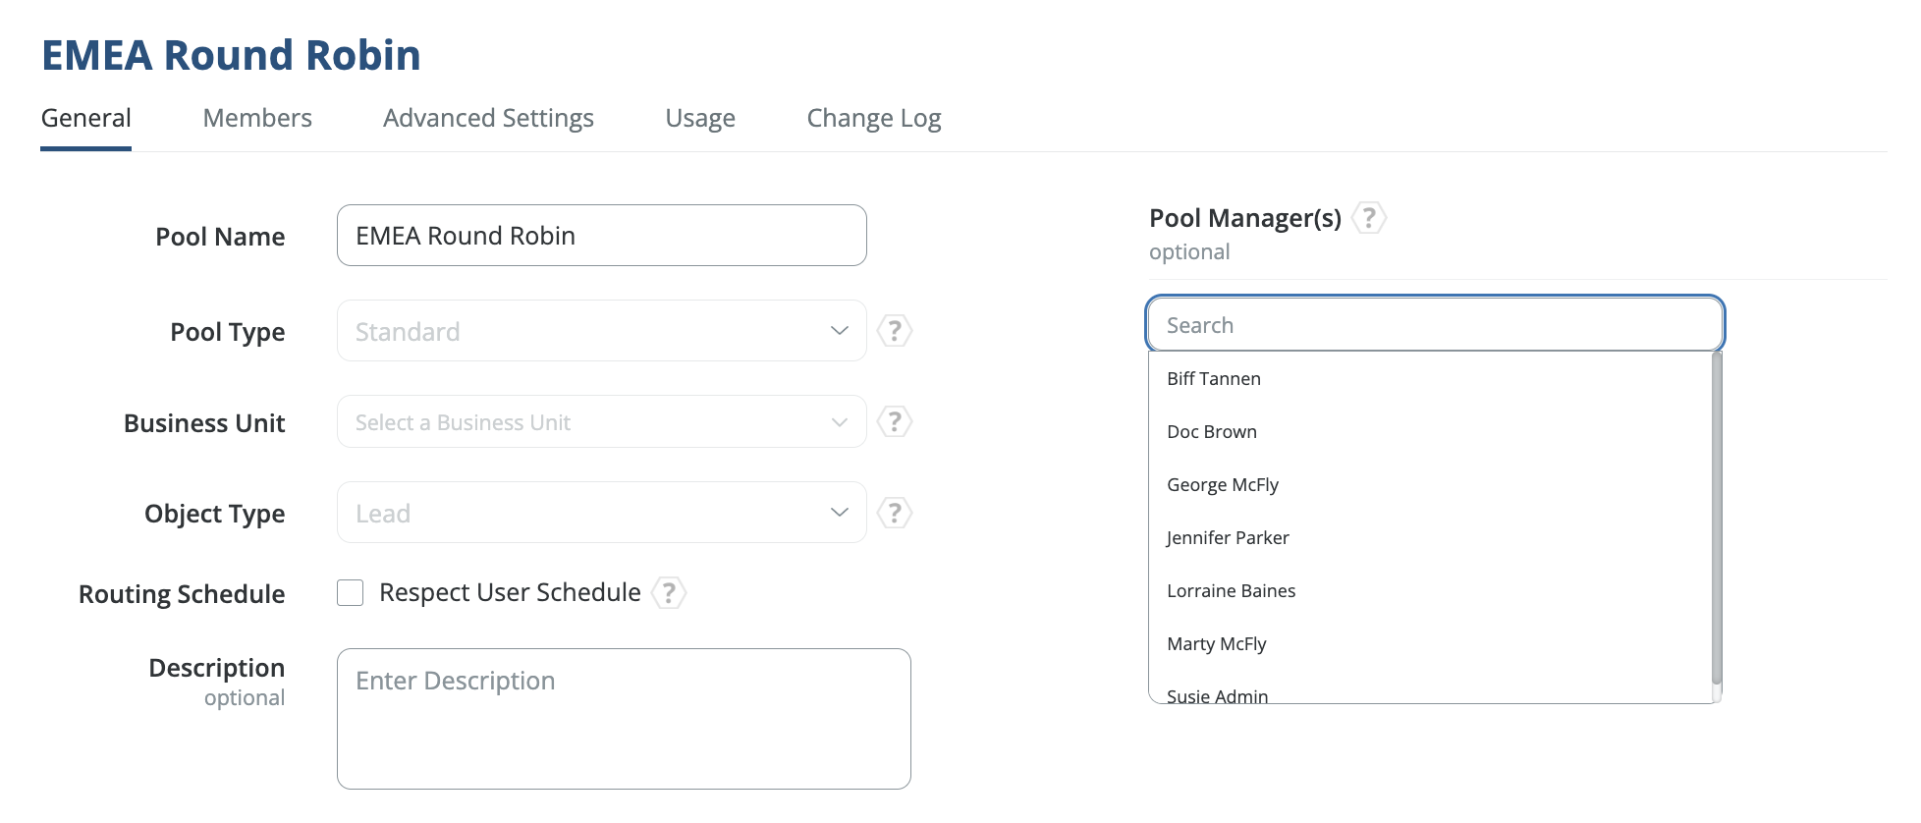Go to the Usage tab
The width and height of the screenshot is (1921, 823).
[x=700, y=119]
